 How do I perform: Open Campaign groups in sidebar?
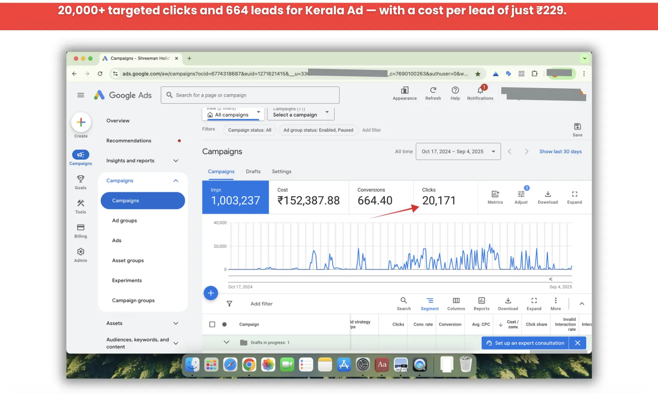pos(133,301)
